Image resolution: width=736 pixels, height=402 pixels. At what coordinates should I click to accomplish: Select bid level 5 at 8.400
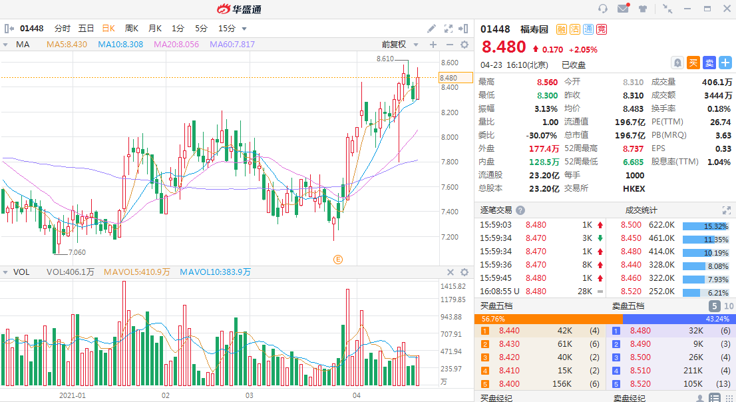[x=541, y=383]
